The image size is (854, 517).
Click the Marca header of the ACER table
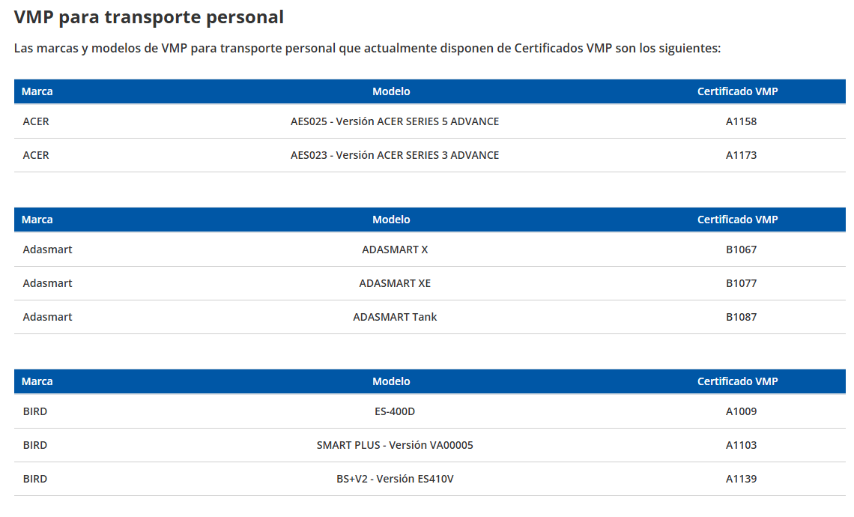point(37,91)
